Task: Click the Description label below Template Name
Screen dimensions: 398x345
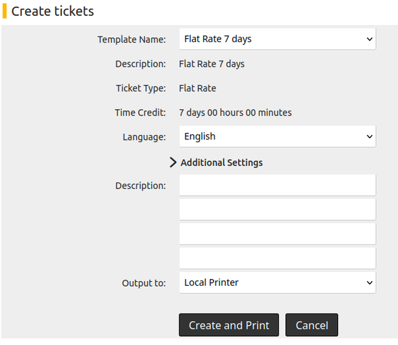Action: pyautogui.click(x=140, y=64)
